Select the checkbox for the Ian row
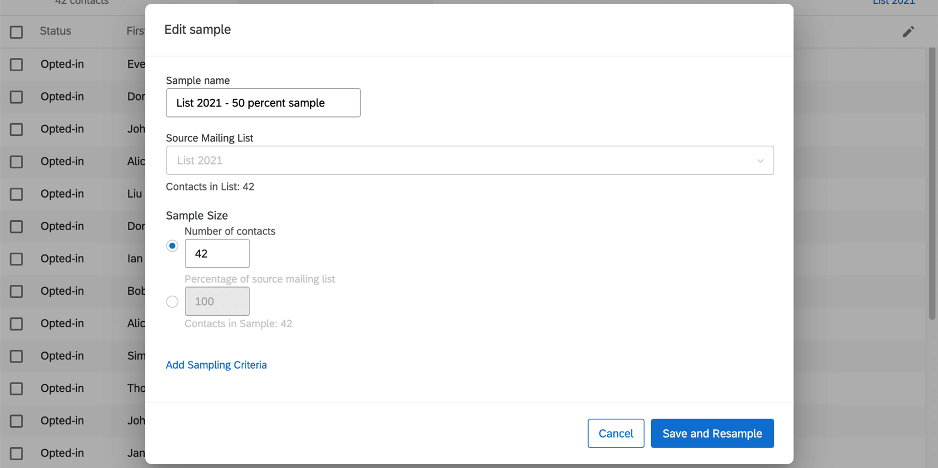The width and height of the screenshot is (938, 468). click(17, 259)
